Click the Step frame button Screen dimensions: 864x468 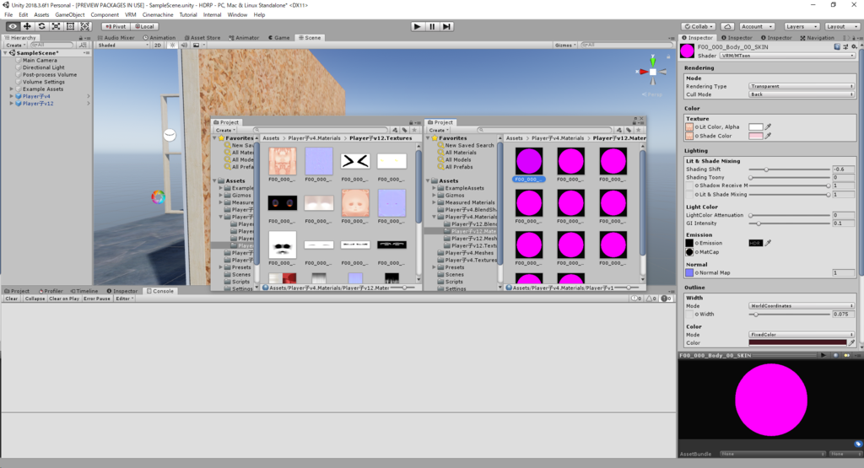(446, 26)
